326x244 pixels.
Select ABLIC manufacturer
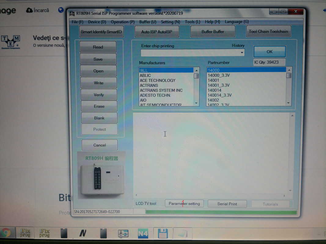[x=166, y=75]
